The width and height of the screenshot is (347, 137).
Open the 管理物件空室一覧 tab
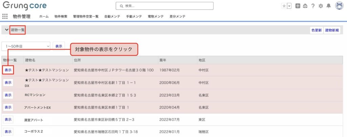pyautogui.click(x=86, y=16)
